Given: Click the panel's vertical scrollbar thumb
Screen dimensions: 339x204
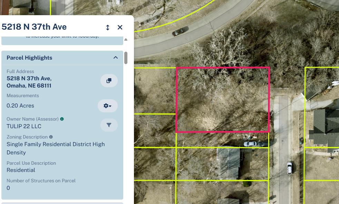Looking at the screenshot, I should pyautogui.click(x=126, y=58).
